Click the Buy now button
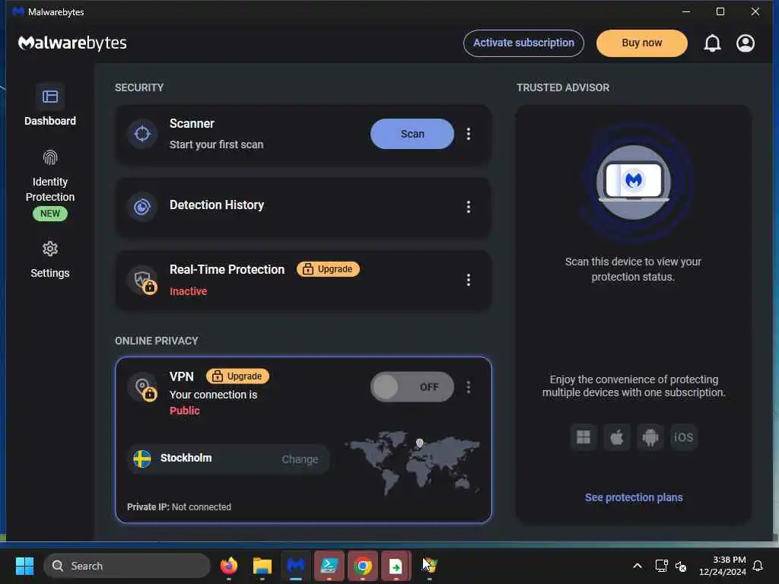Viewport: 779px width, 584px height. pos(641,43)
